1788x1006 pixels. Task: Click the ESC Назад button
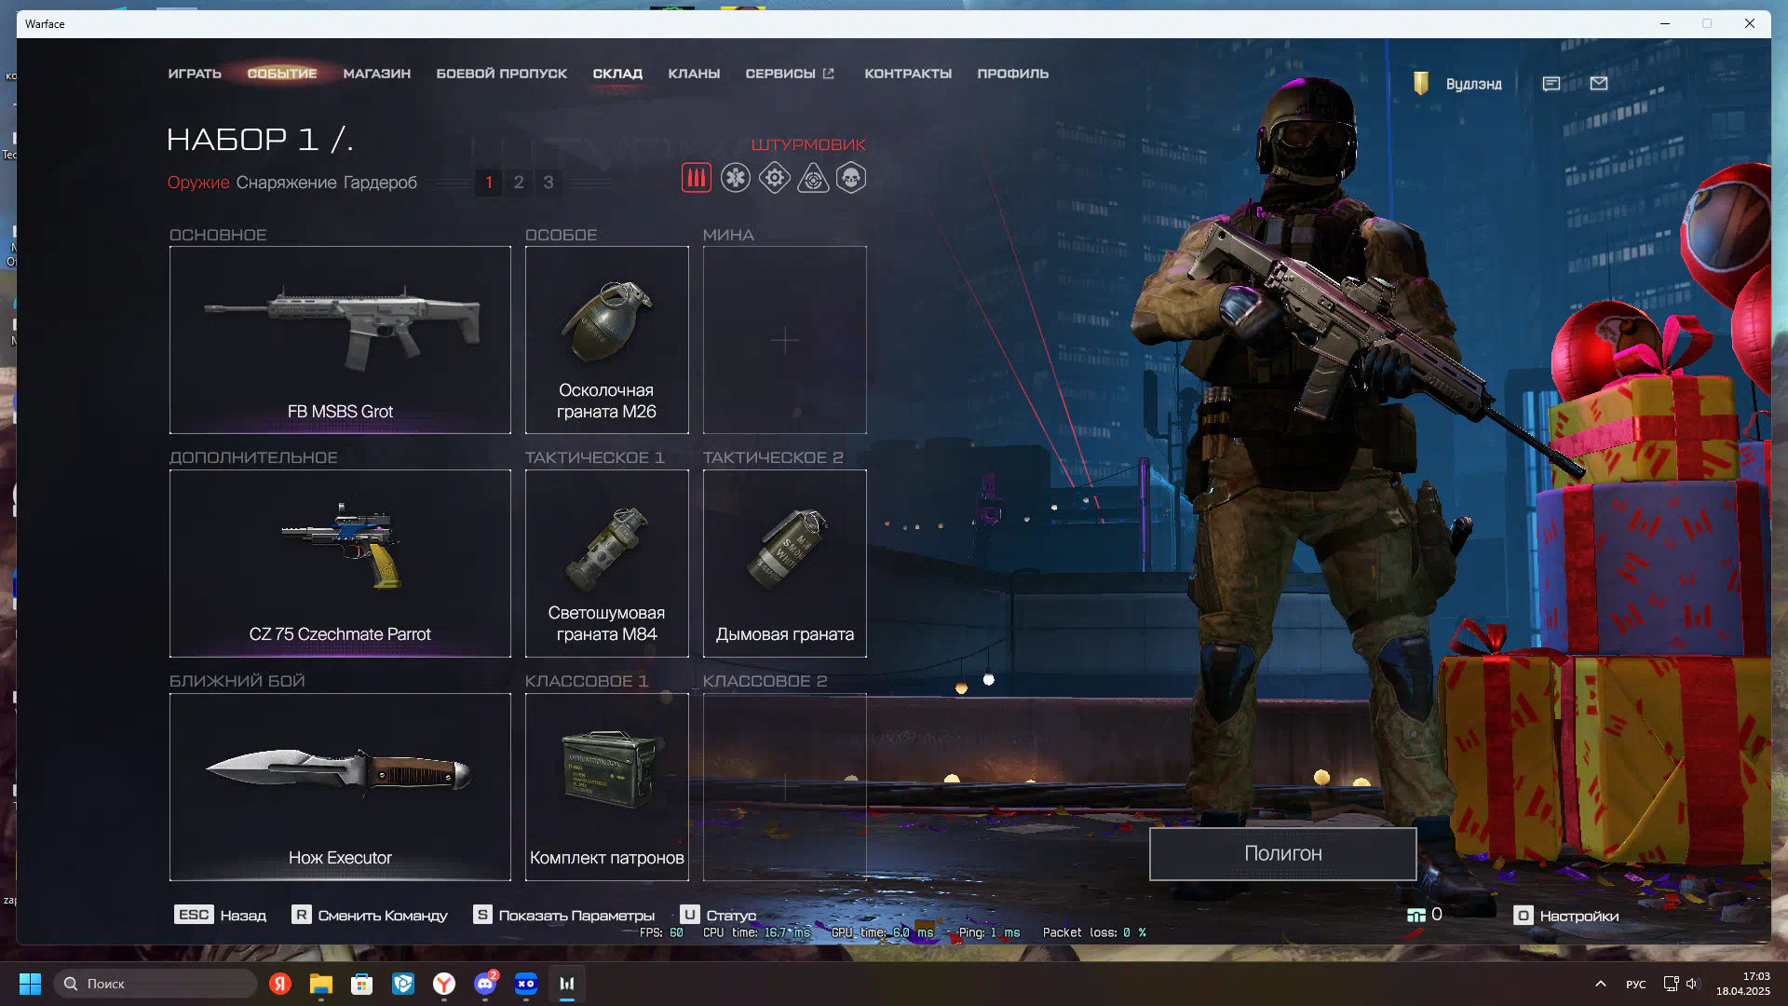220,916
